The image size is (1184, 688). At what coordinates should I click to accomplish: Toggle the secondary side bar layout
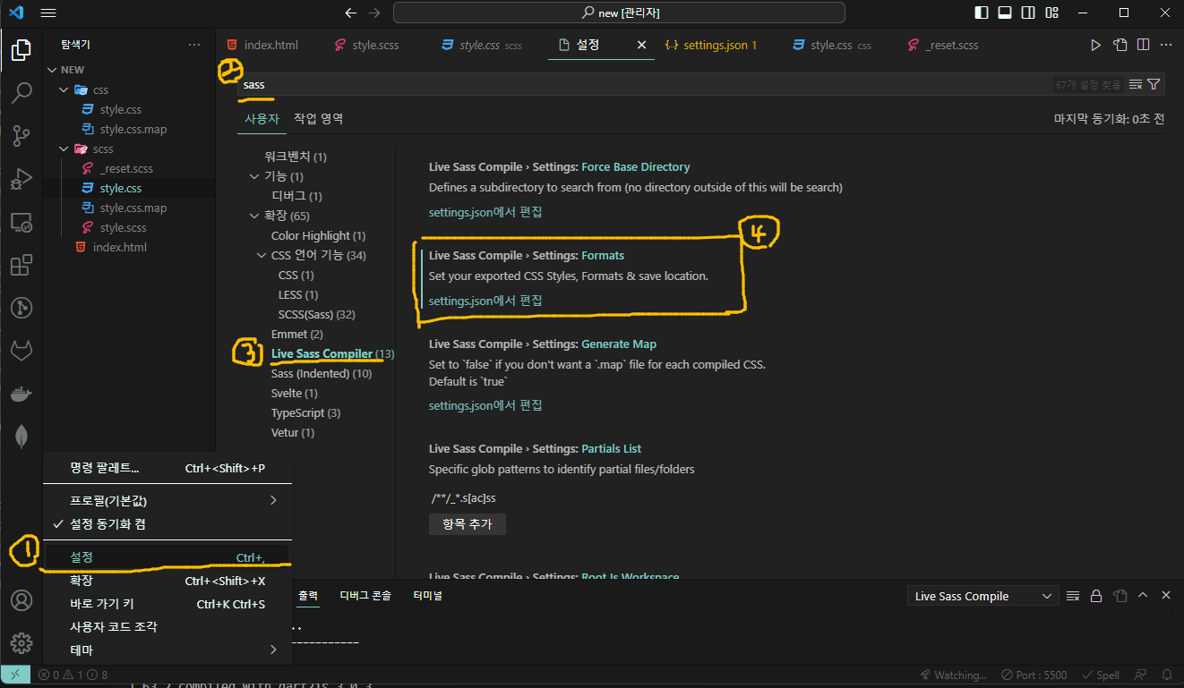[x=1029, y=13]
